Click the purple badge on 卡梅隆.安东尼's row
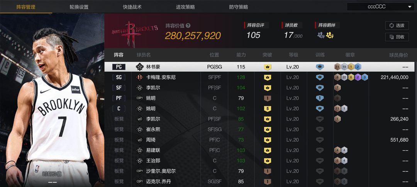The image size is (417, 187). click(x=358, y=77)
